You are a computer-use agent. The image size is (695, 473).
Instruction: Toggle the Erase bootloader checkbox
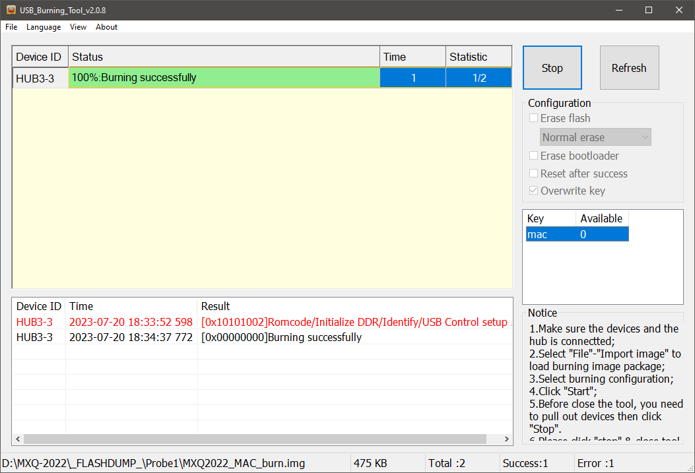534,156
